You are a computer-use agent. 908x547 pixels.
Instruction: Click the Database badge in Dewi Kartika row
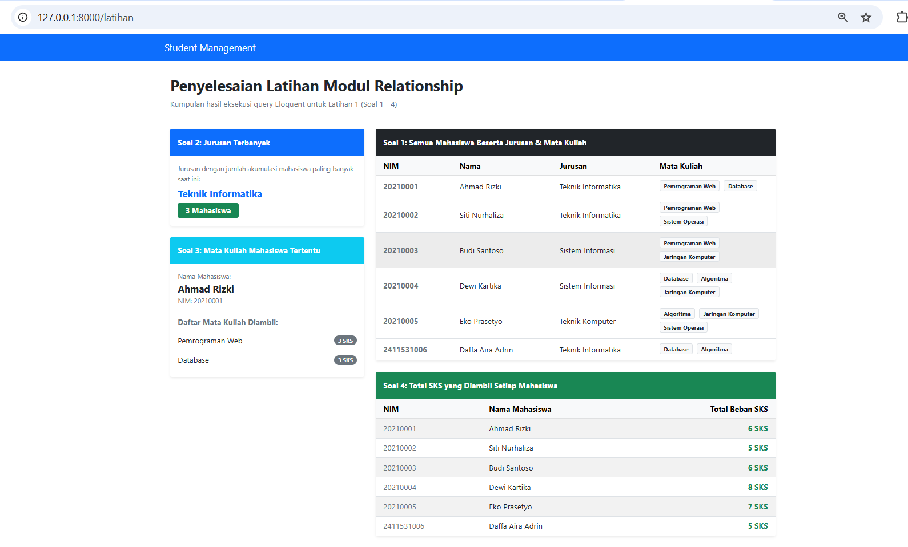(x=676, y=278)
